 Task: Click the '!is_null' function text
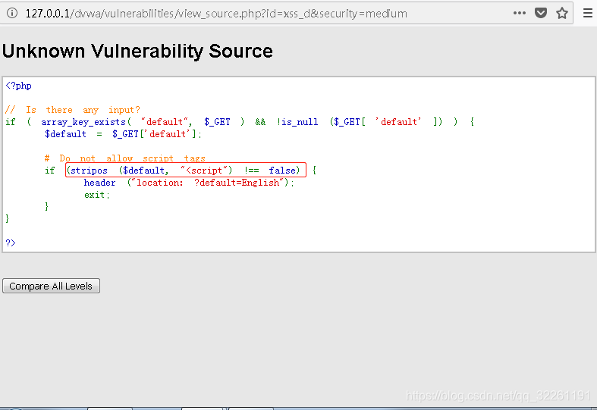coord(297,122)
